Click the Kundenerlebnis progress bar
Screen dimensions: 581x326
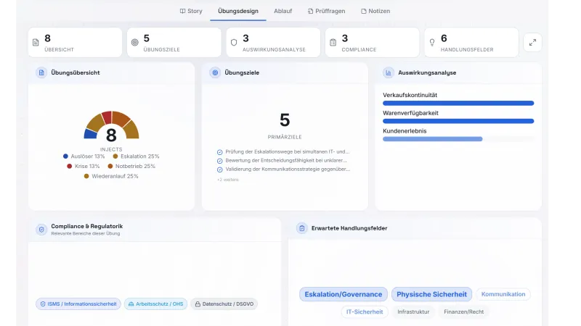click(458, 139)
